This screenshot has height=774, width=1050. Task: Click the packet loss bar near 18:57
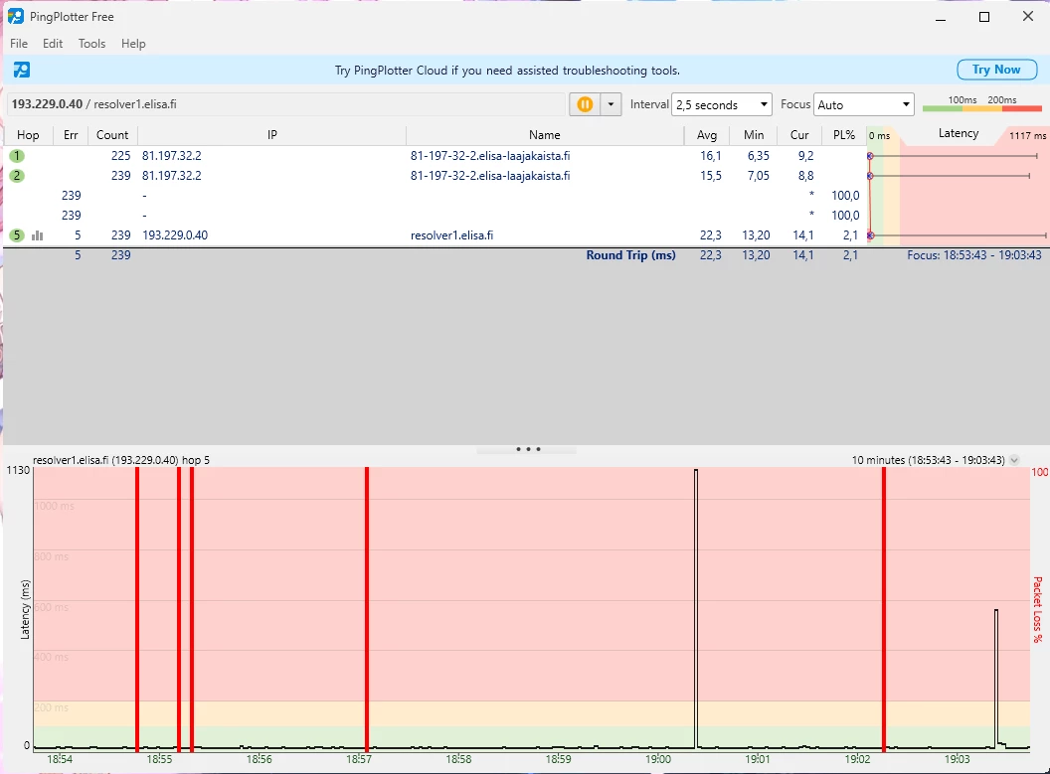(x=367, y=609)
